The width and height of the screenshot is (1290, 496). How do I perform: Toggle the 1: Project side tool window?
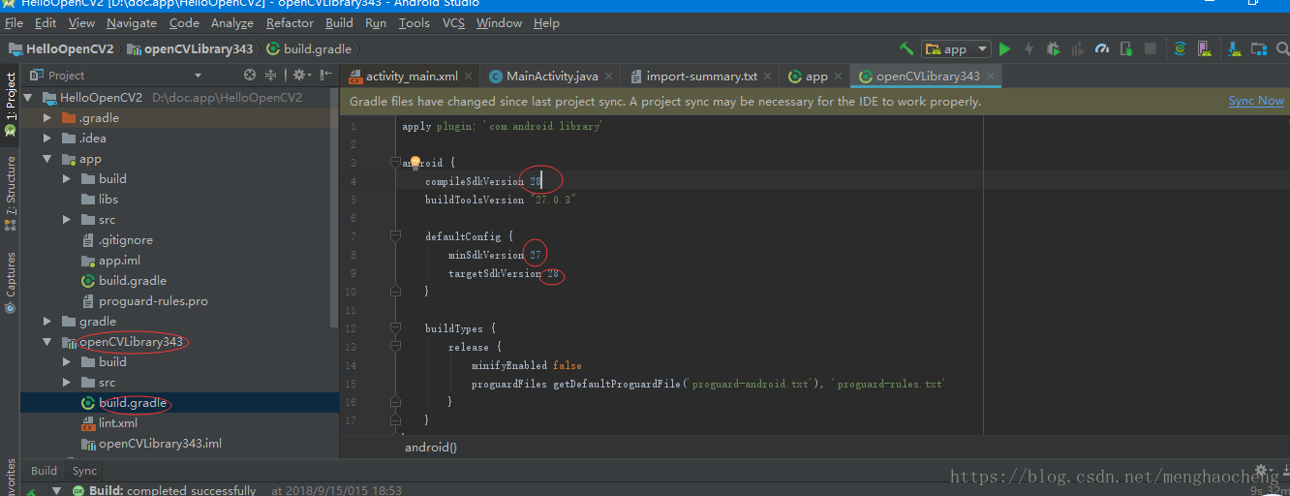(10, 103)
